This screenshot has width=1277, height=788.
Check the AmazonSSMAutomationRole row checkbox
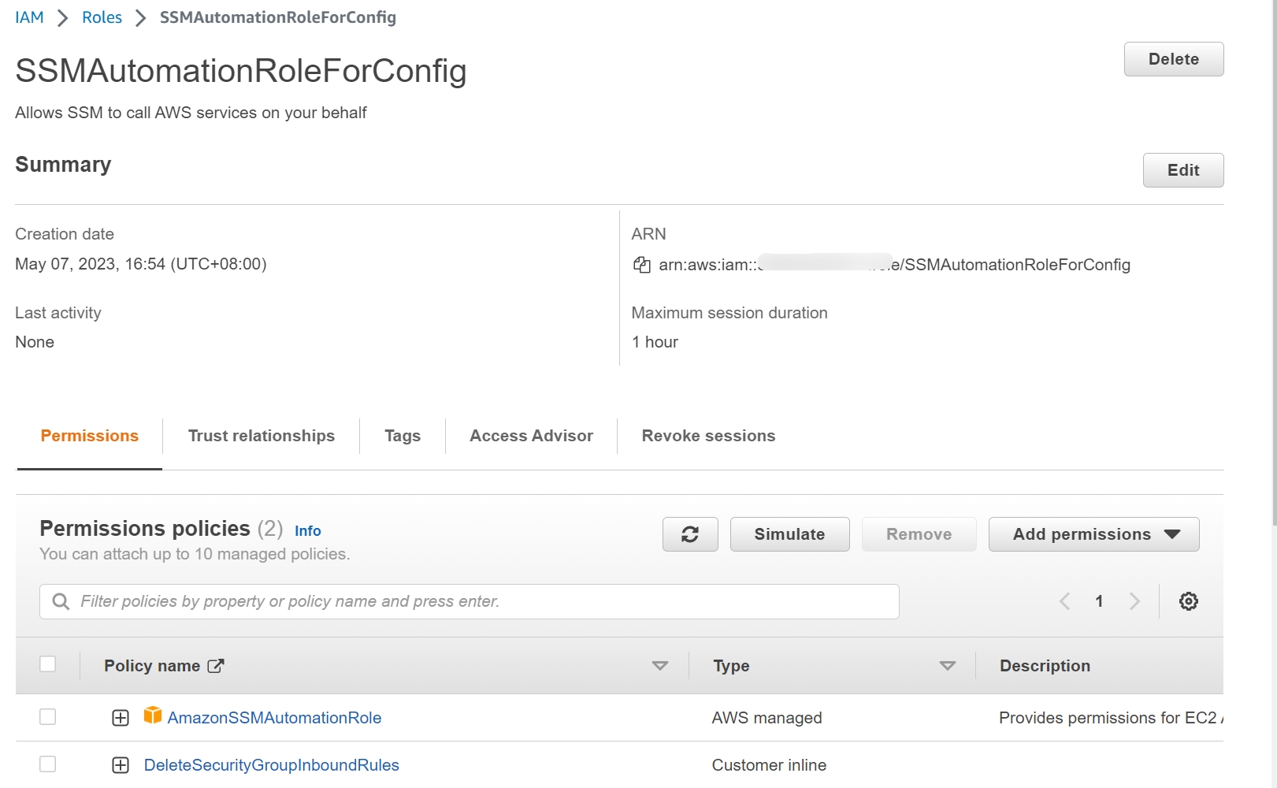[x=48, y=716]
